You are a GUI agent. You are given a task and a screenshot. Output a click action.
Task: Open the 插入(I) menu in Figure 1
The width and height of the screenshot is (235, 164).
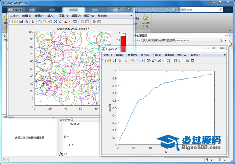pos(51,16)
